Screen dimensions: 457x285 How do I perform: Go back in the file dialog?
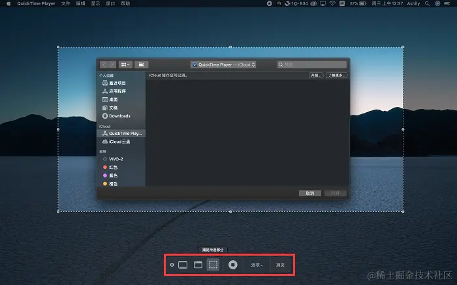point(104,65)
